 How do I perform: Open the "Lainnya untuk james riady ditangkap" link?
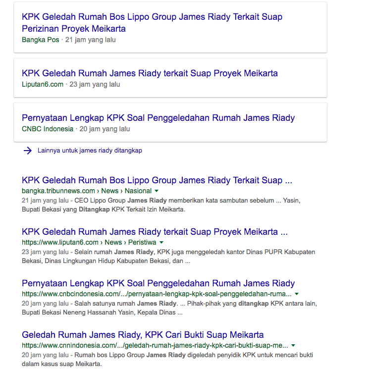click(x=90, y=151)
